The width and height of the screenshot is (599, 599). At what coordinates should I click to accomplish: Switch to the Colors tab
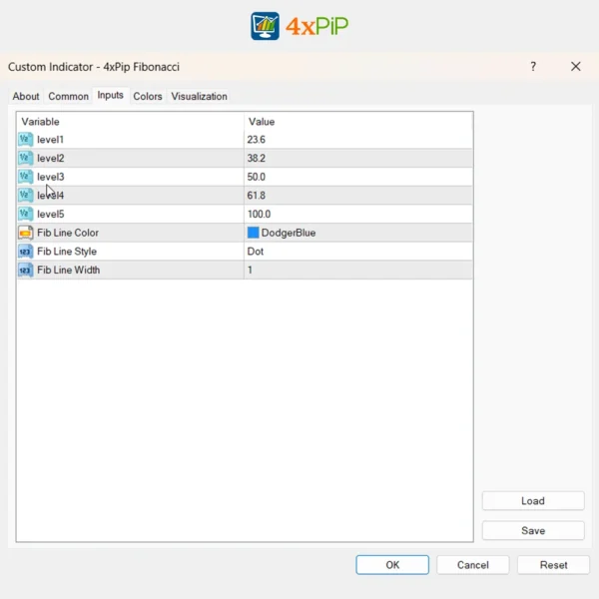click(x=148, y=97)
